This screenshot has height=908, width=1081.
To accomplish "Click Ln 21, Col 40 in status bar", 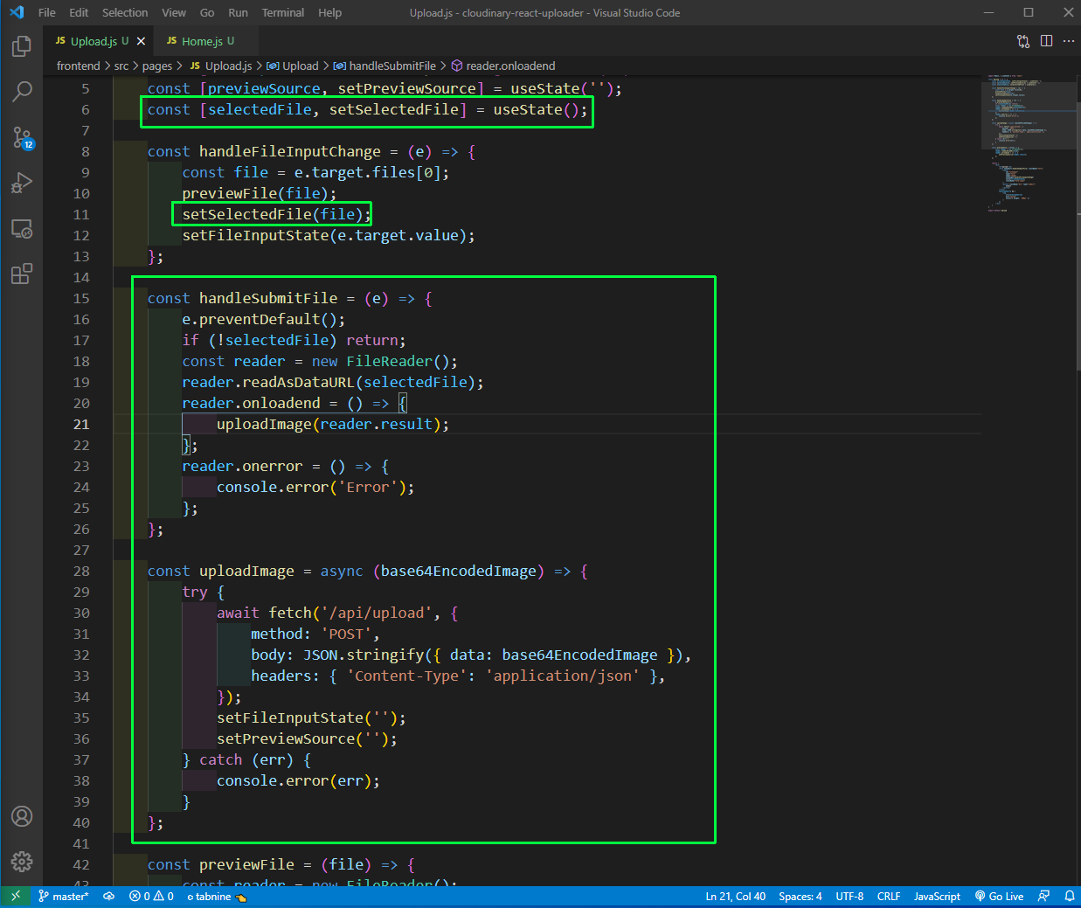I will click(x=735, y=896).
